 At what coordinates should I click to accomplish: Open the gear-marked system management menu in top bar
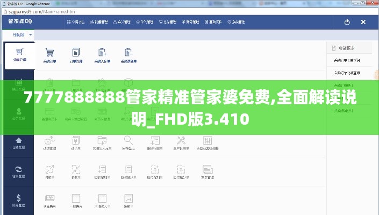(x=237, y=22)
